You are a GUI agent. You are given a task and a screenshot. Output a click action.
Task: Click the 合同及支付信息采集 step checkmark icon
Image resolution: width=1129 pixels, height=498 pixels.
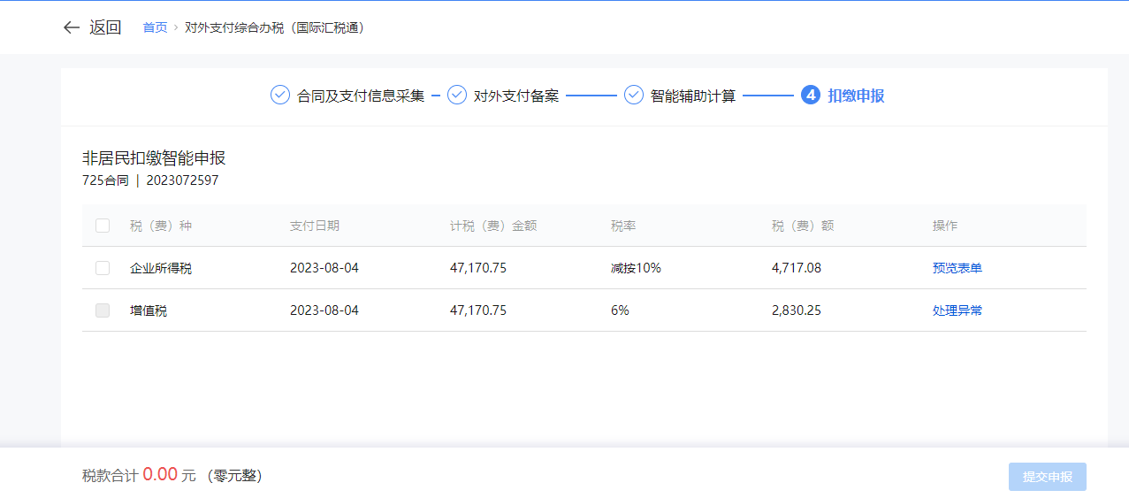[x=280, y=96]
